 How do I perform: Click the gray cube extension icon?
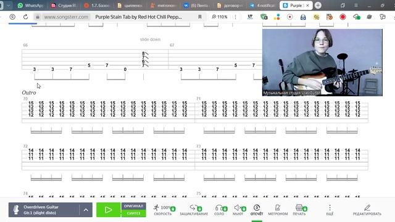[x=369, y=17]
